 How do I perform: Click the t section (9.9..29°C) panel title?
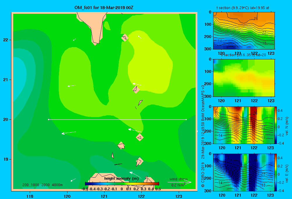click(x=243, y=8)
